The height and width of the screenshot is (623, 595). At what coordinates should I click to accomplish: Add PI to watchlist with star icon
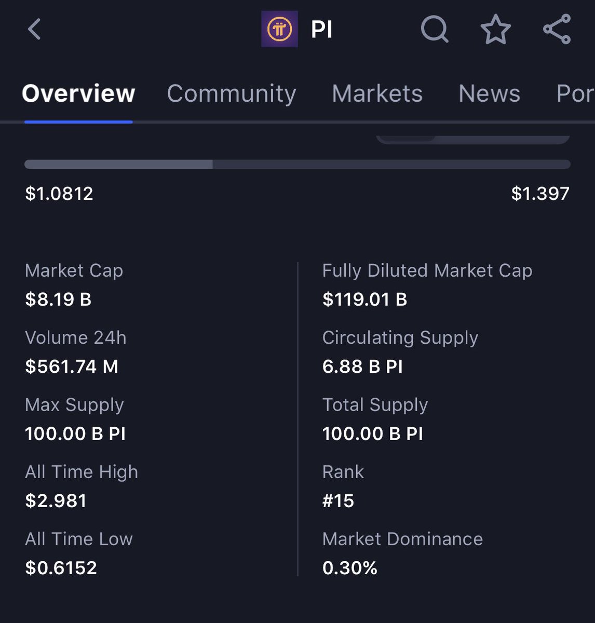[x=496, y=29]
